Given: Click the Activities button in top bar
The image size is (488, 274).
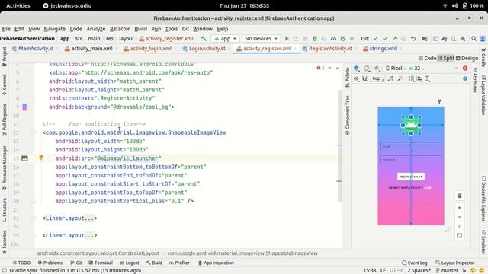Looking at the screenshot, I should [18, 5].
